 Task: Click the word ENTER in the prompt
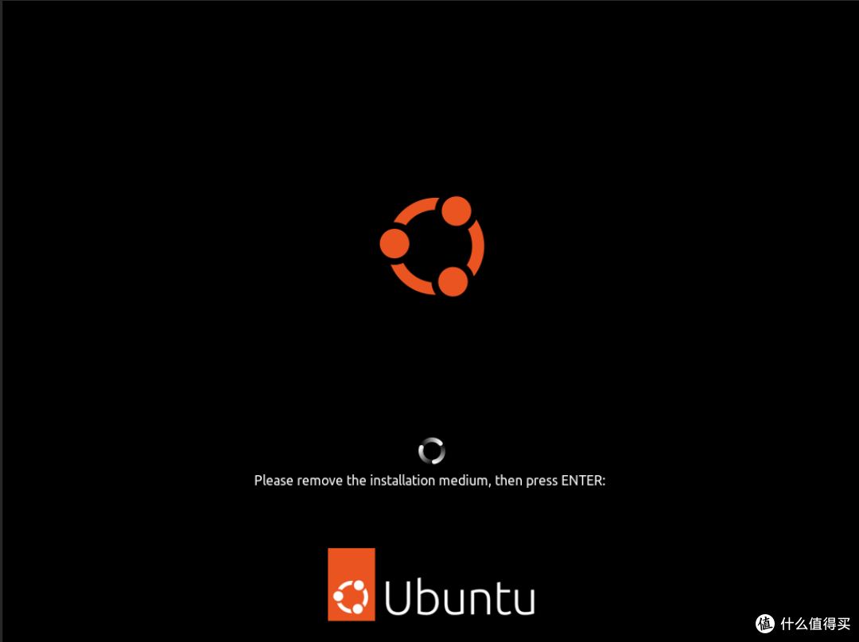581,481
